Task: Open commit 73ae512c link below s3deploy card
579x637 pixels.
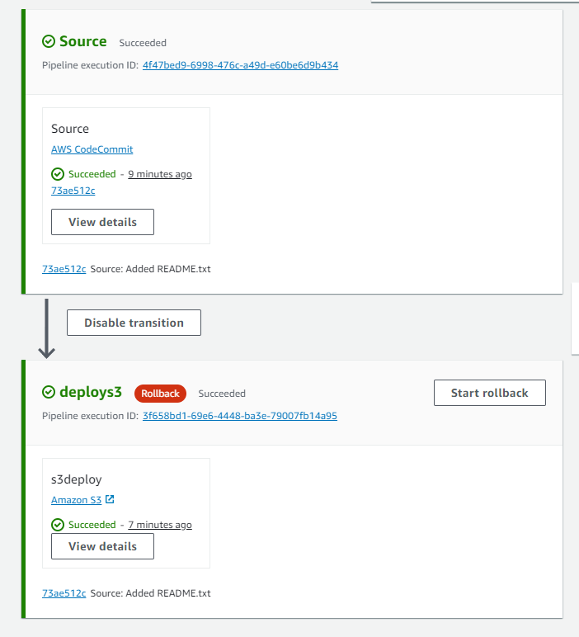Action: (64, 593)
